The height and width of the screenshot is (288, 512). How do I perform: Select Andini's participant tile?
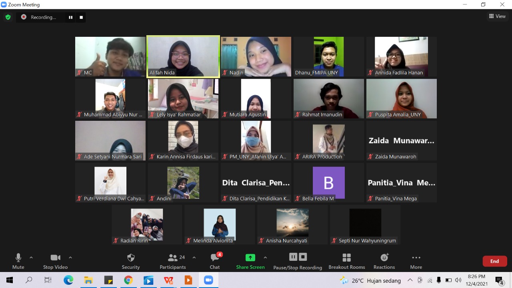point(183,182)
